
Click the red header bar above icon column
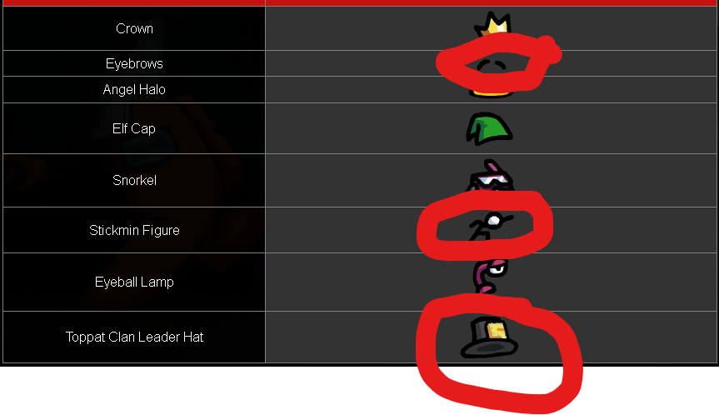pyautogui.click(x=491, y=2)
